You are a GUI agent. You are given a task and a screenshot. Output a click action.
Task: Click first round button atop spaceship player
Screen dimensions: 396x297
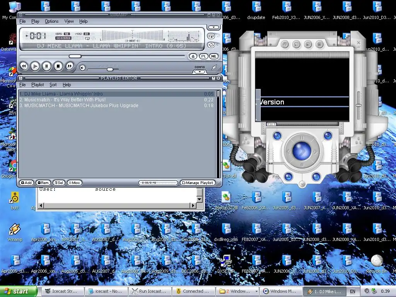(x=285, y=45)
